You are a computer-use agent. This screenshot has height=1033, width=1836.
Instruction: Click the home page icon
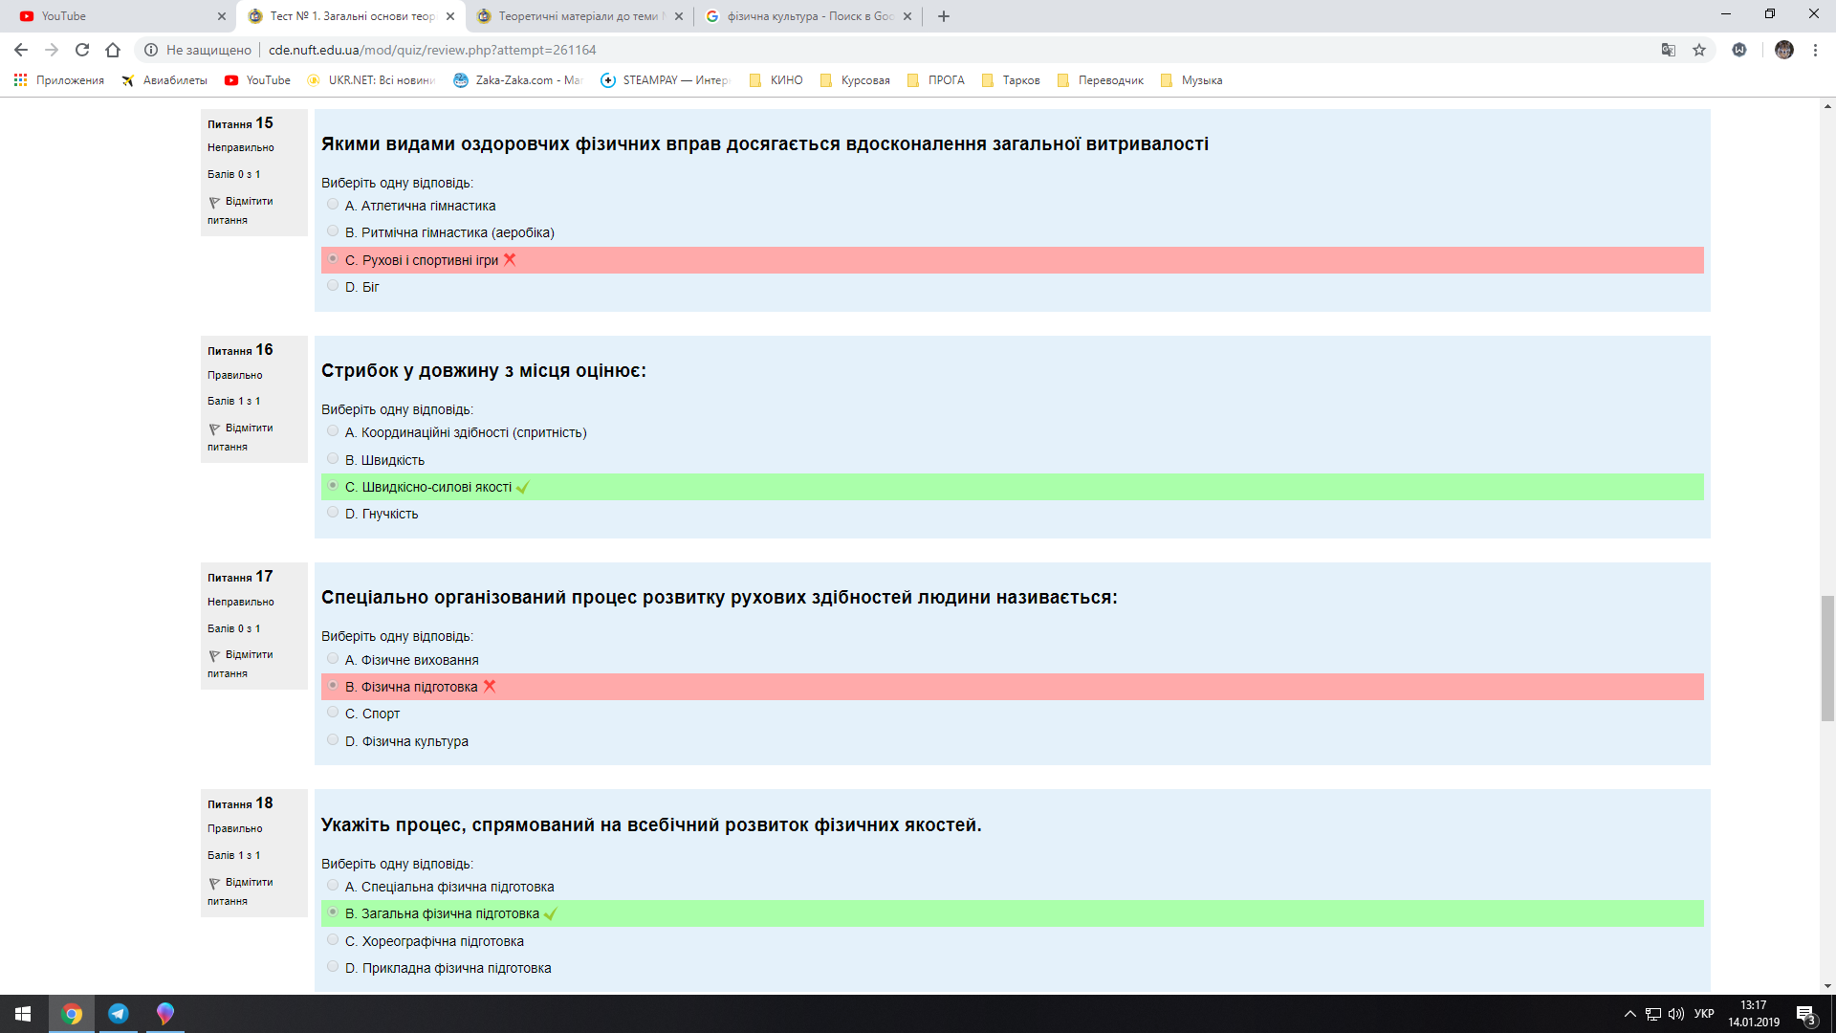click(x=113, y=50)
